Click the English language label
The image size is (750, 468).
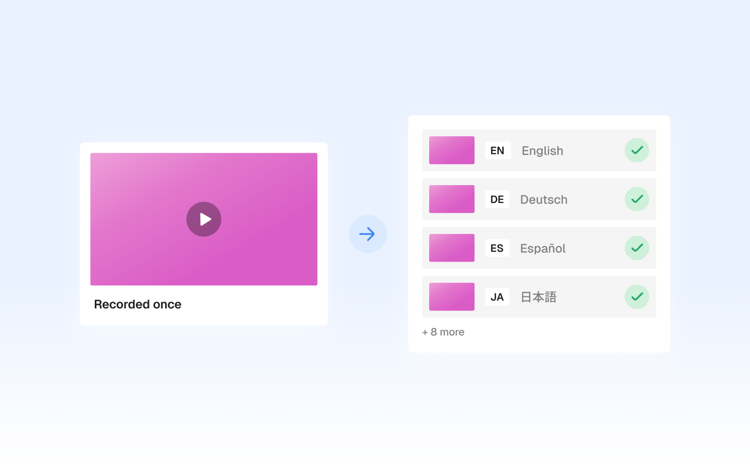click(542, 151)
